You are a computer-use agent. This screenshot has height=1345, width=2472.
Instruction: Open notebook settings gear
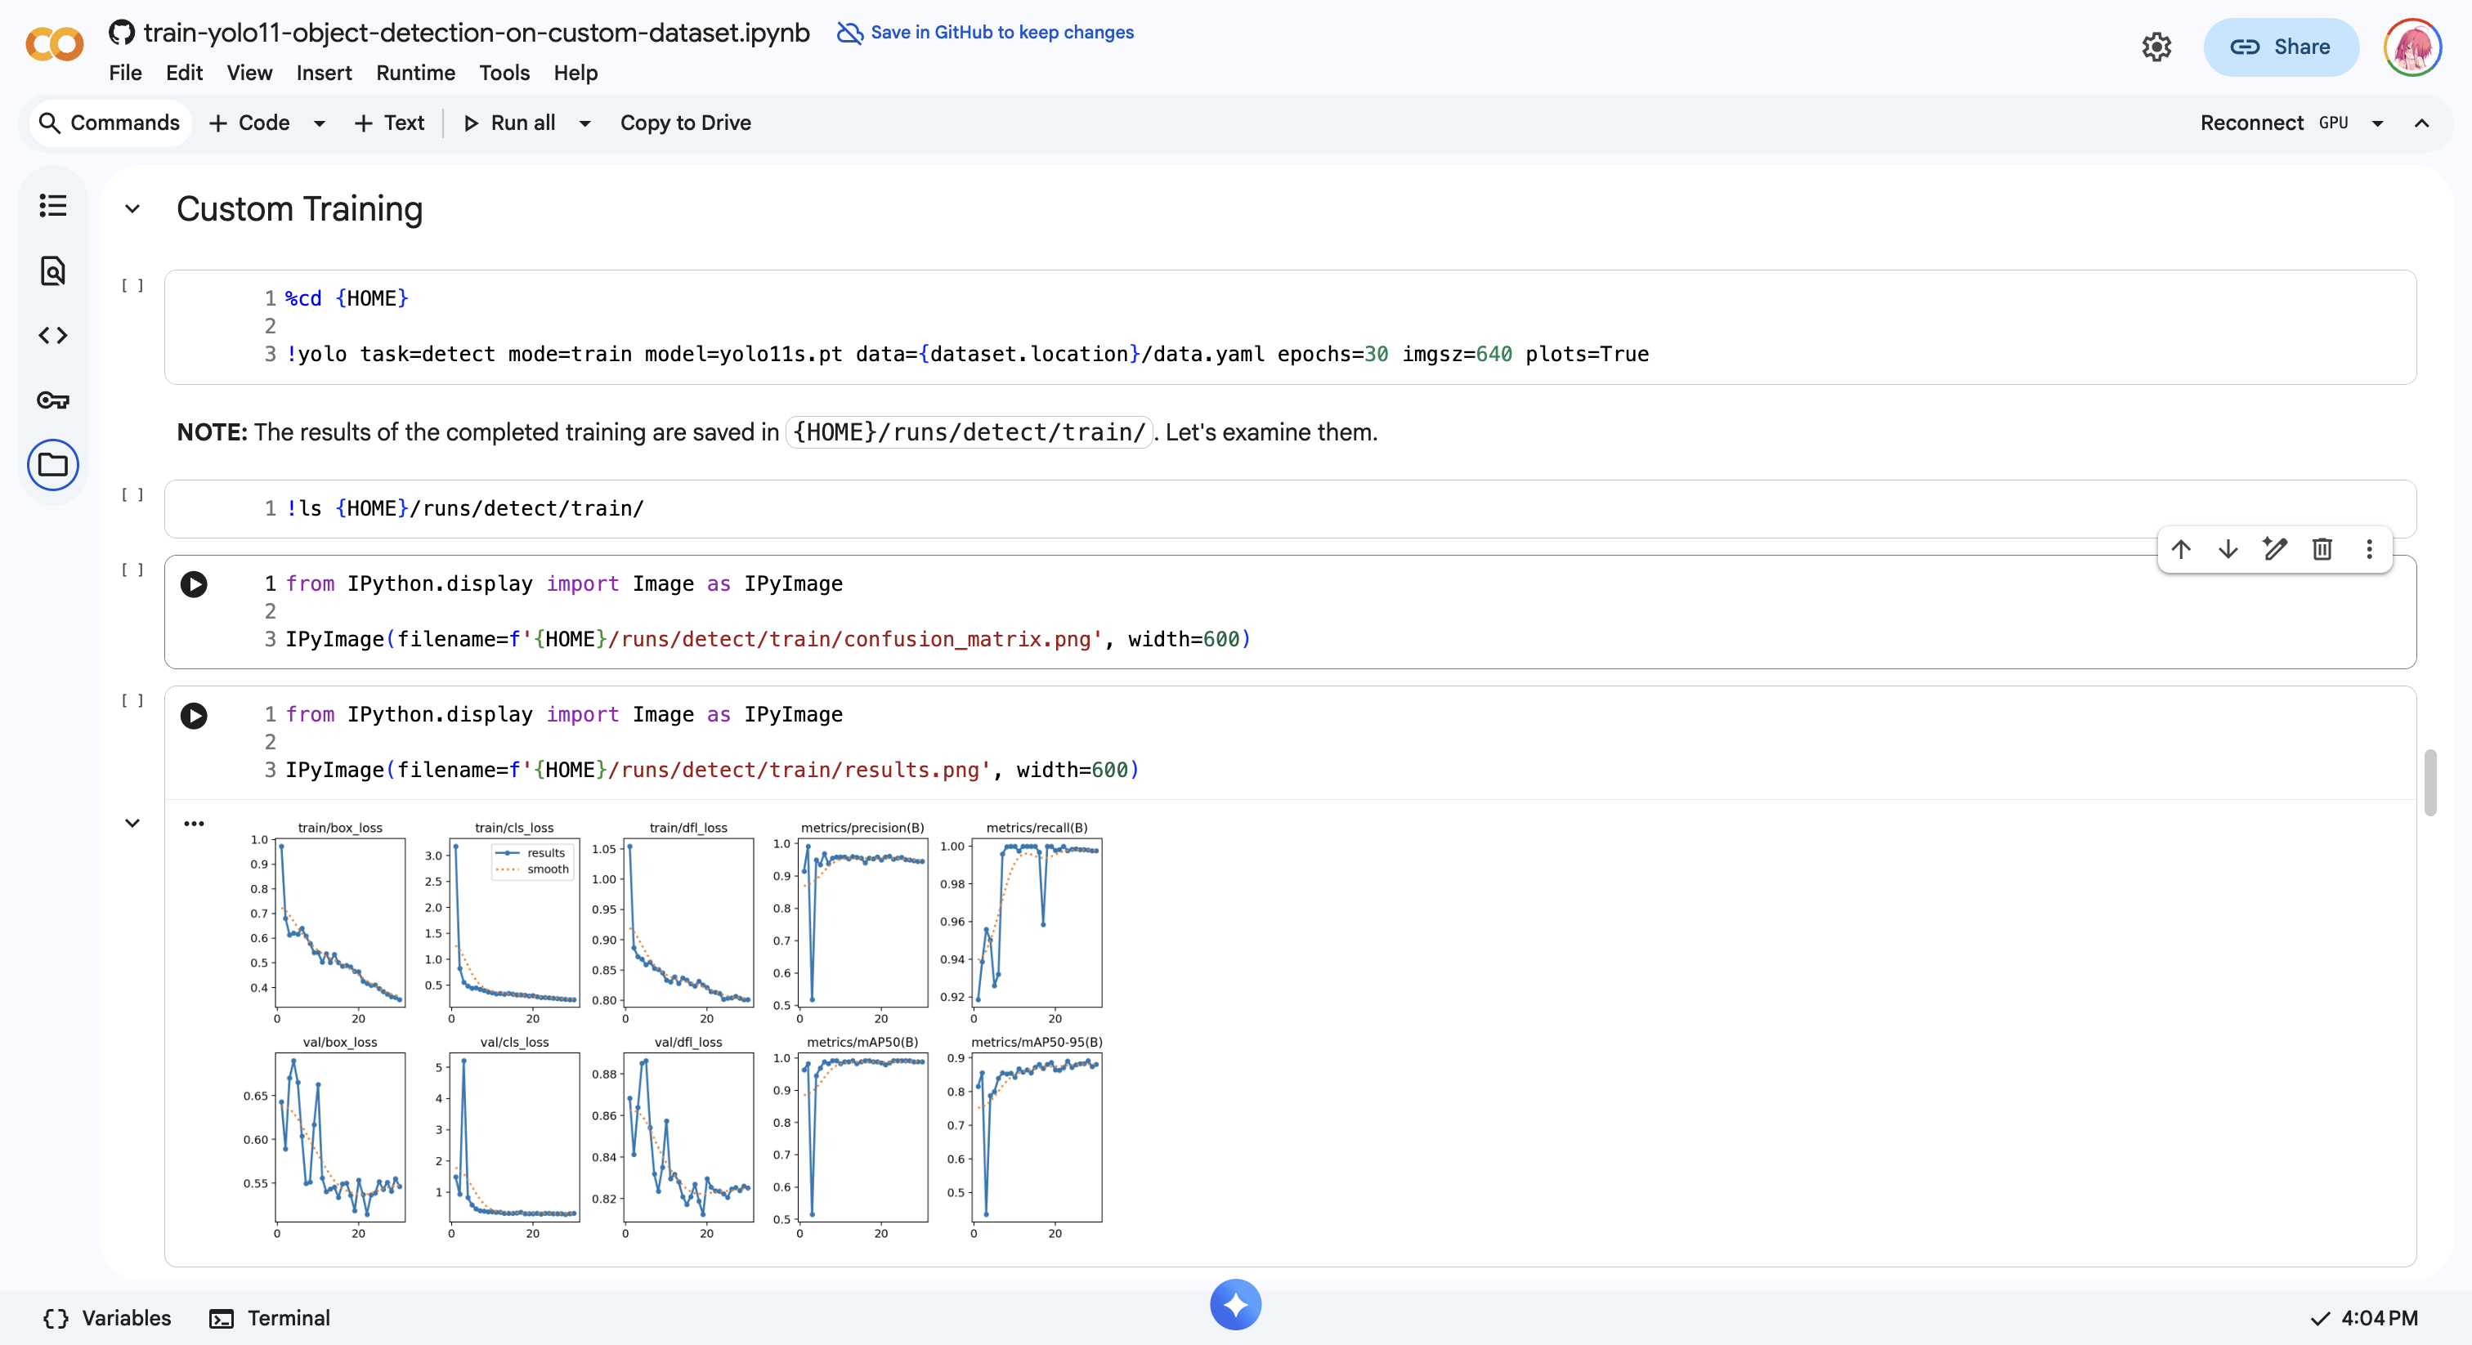2156,46
